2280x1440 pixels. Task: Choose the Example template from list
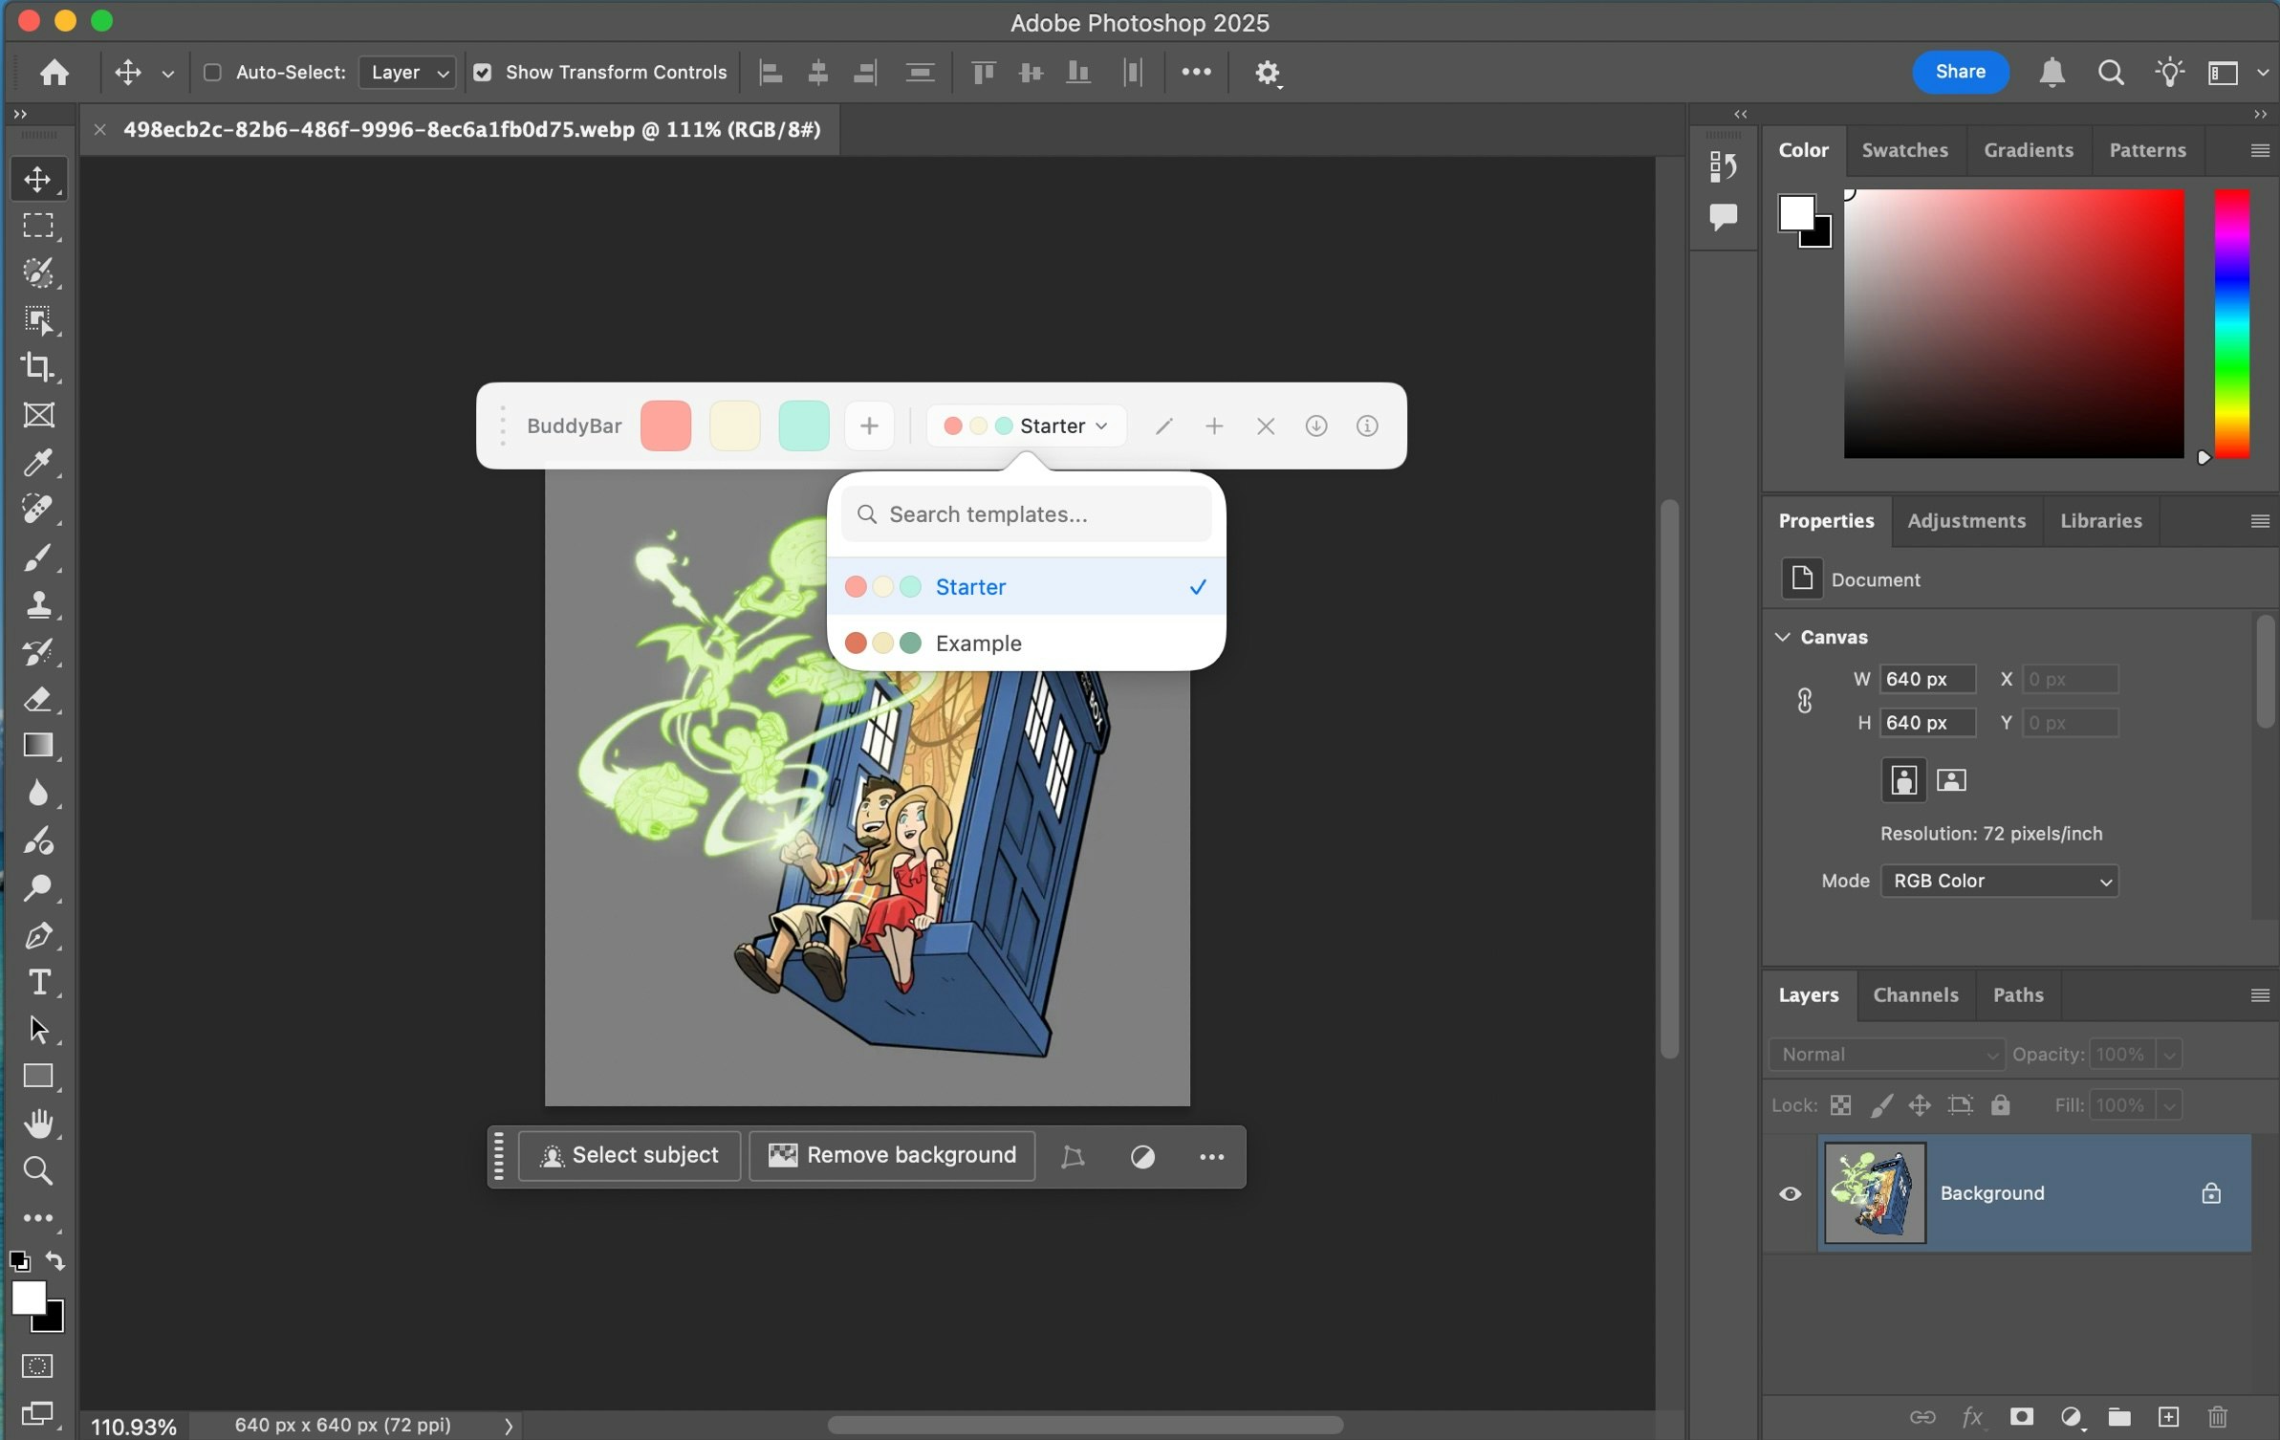point(1026,644)
